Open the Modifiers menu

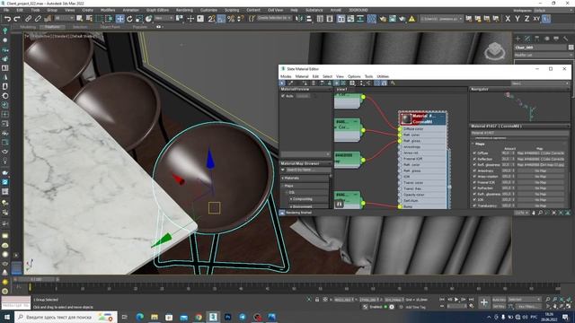pyautogui.click(x=108, y=10)
